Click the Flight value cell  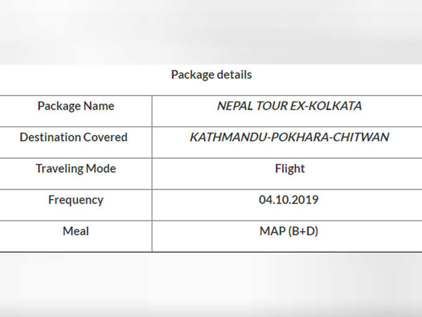[x=287, y=173]
